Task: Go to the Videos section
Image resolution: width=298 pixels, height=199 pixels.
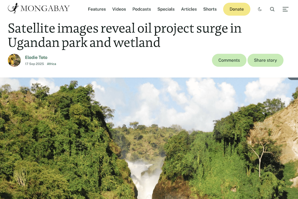Action: click(119, 9)
